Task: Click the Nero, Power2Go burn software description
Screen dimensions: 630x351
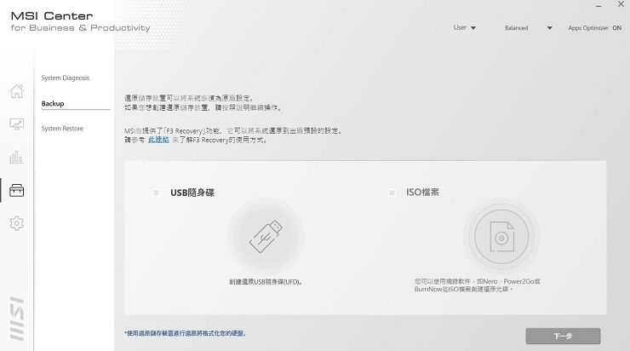Action: [x=478, y=285]
